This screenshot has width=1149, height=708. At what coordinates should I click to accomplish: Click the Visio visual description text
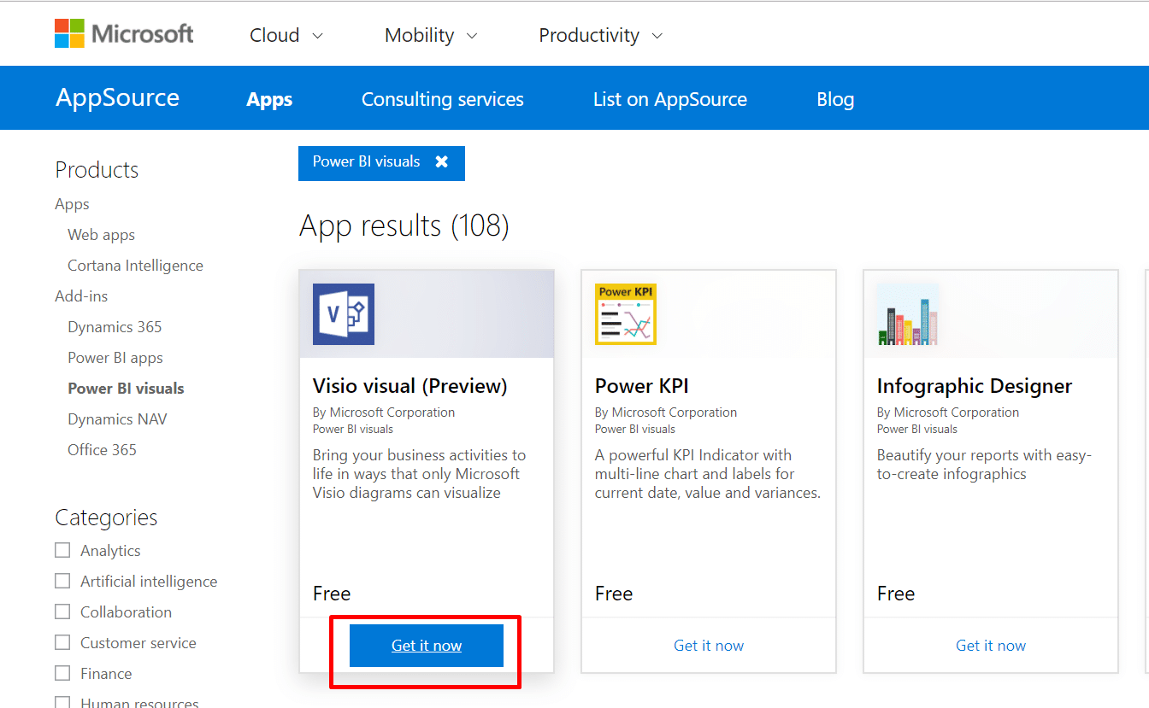pos(420,474)
